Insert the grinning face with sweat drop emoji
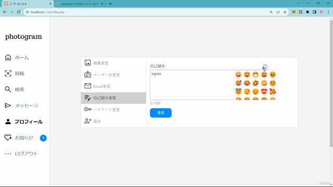Image resolution: width=333 pixels, height=187 pixels. [238, 83]
